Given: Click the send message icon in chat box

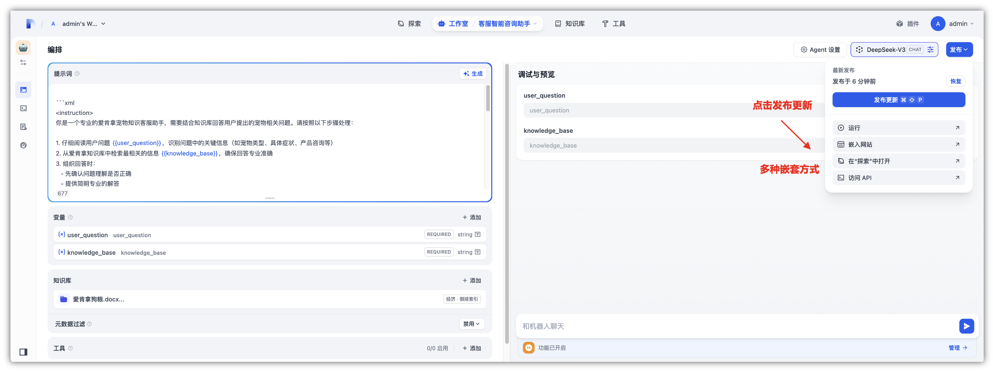Looking at the screenshot, I should 966,326.
